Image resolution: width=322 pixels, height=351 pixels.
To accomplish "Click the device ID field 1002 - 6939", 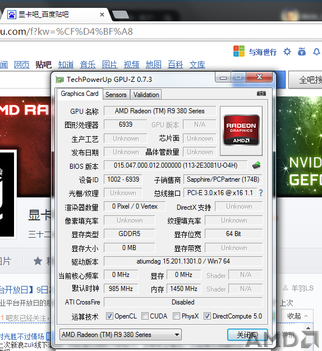I will 123,179.
